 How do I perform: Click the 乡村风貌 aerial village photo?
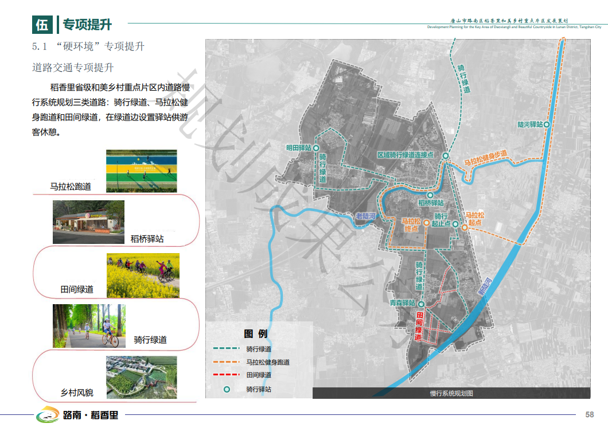click(142, 377)
